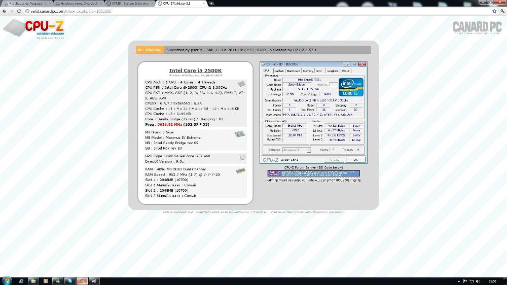Select the About tab in CPU-Z
507x285 pixels.
(x=345, y=71)
